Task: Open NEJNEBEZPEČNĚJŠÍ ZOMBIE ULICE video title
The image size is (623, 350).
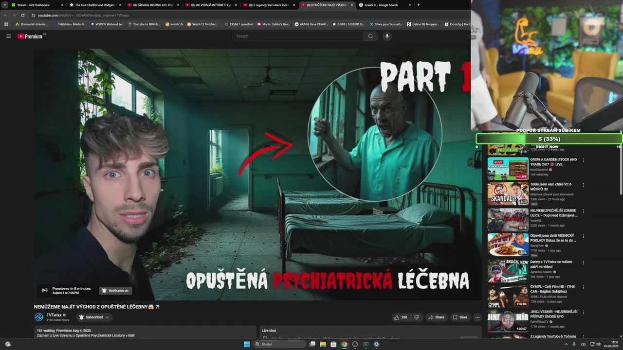Action: click(x=553, y=213)
